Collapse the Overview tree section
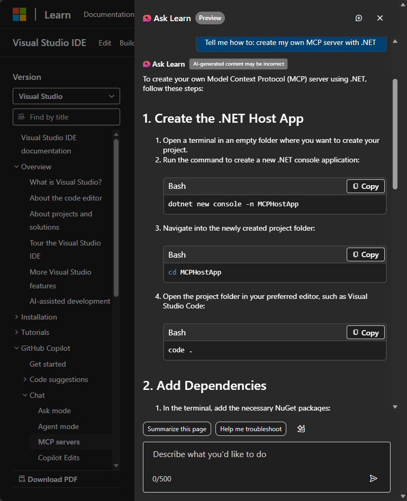 point(16,167)
